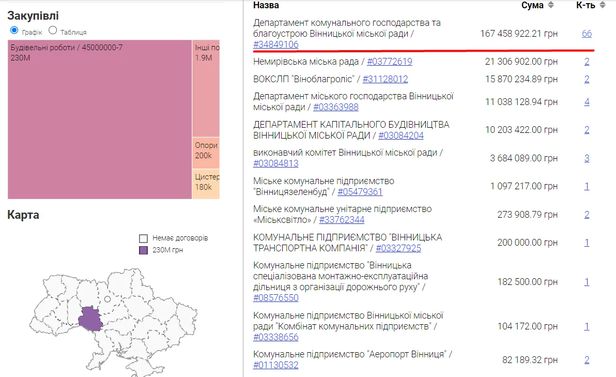Click amount 21 306 902.00 грн

click(521, 62)
